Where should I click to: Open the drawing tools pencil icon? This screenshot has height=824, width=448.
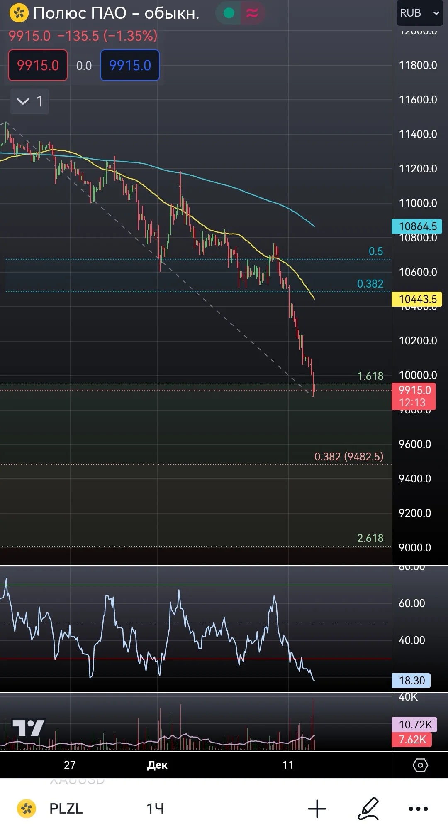pyautogui.click(x=368, y=808)
